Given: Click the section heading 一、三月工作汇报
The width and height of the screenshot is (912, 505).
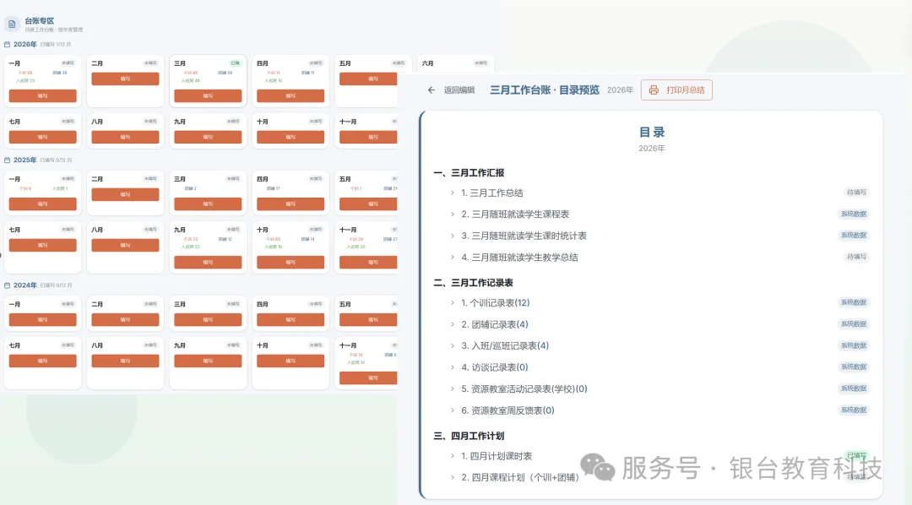Looking at the screenshot, I should [x=469, y=173].
